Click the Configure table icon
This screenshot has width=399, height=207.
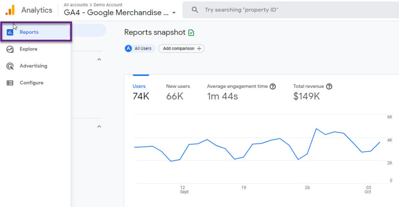10,83
